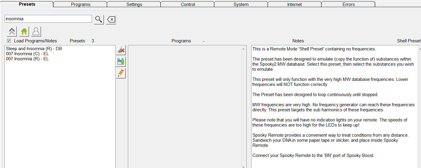This screenshot has width=421, height=168.
Task: Click the magnifier search icon
Action: [x=99, y=19]
